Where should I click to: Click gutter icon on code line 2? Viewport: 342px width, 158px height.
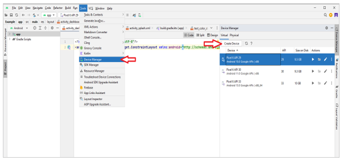[x=69, y=47]
